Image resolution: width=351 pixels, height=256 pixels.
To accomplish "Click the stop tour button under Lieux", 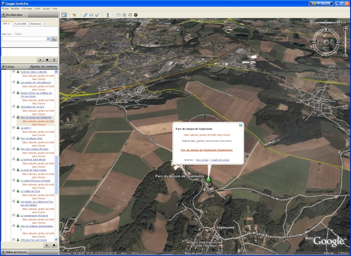I will click(x=54, y=245).
